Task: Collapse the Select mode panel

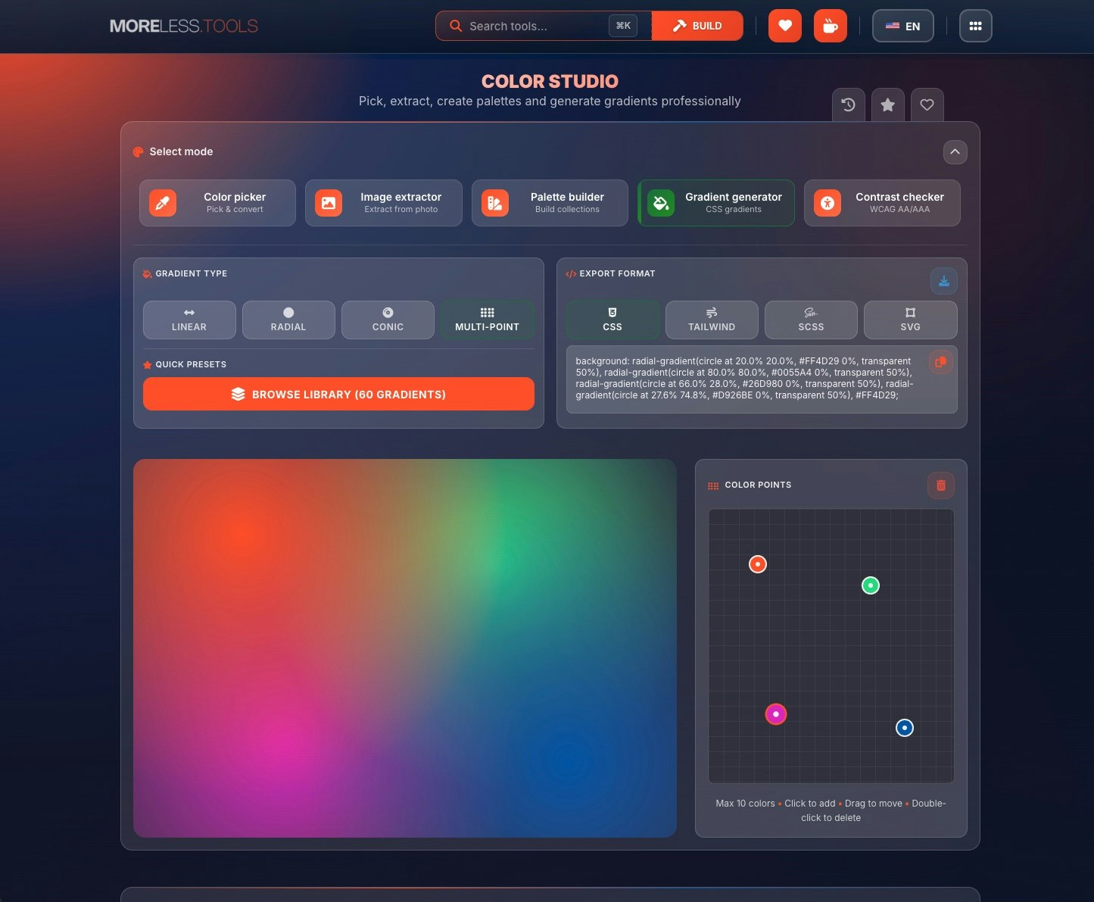Action: pos(955,153)
